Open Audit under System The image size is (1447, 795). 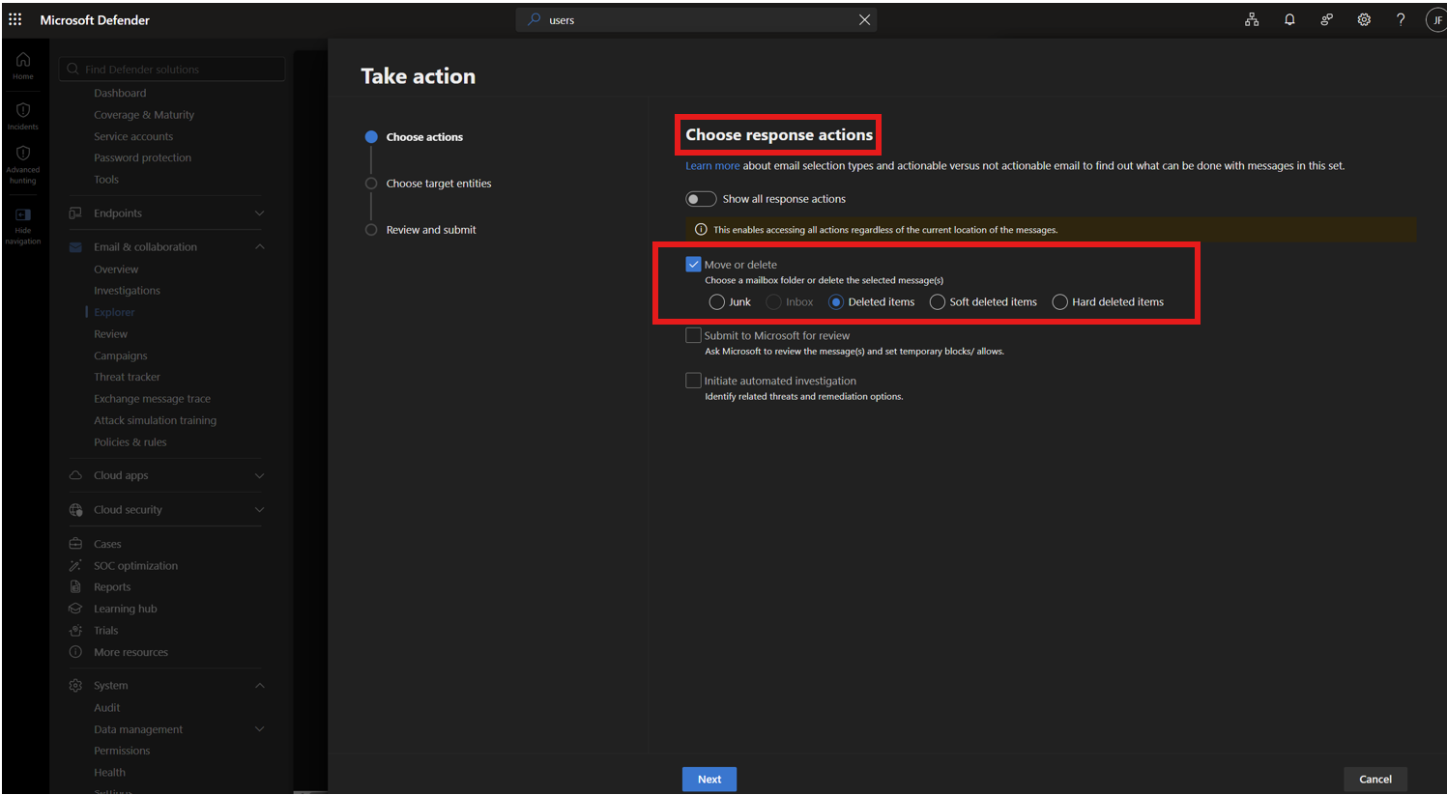(x=106, y=707)
